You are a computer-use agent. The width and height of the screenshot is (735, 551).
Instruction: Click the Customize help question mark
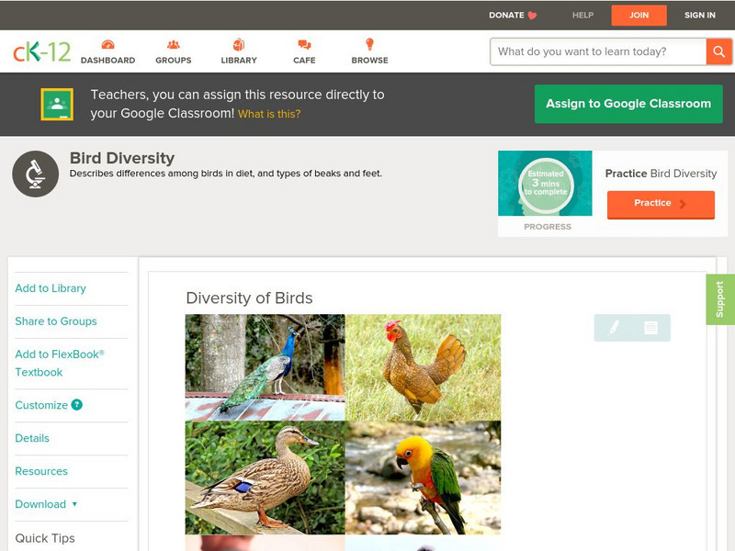pyautogui.click(x=77, y=405)
